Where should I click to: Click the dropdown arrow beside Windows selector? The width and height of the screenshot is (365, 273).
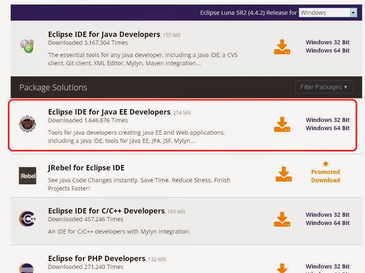click(353, 12)
